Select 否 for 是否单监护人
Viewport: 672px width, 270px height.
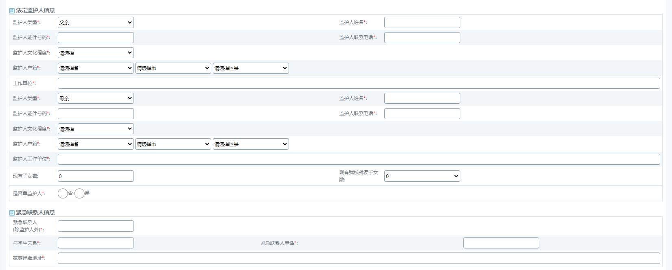point(63,194)
